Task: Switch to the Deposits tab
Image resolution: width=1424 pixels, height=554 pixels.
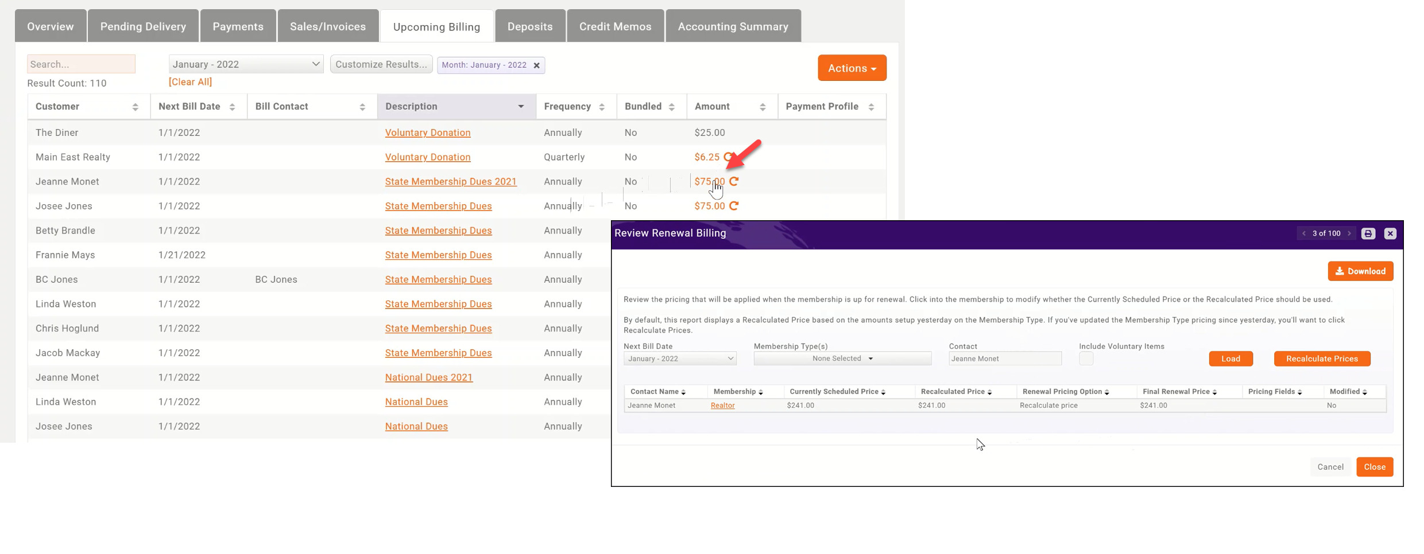Action: pos(529,26)
